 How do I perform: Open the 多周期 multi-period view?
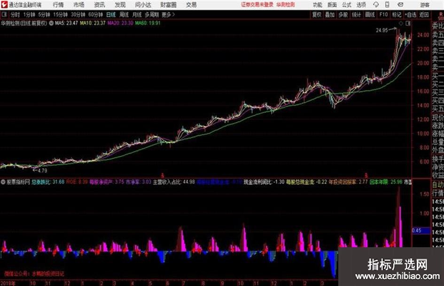[x=152, y=15]
